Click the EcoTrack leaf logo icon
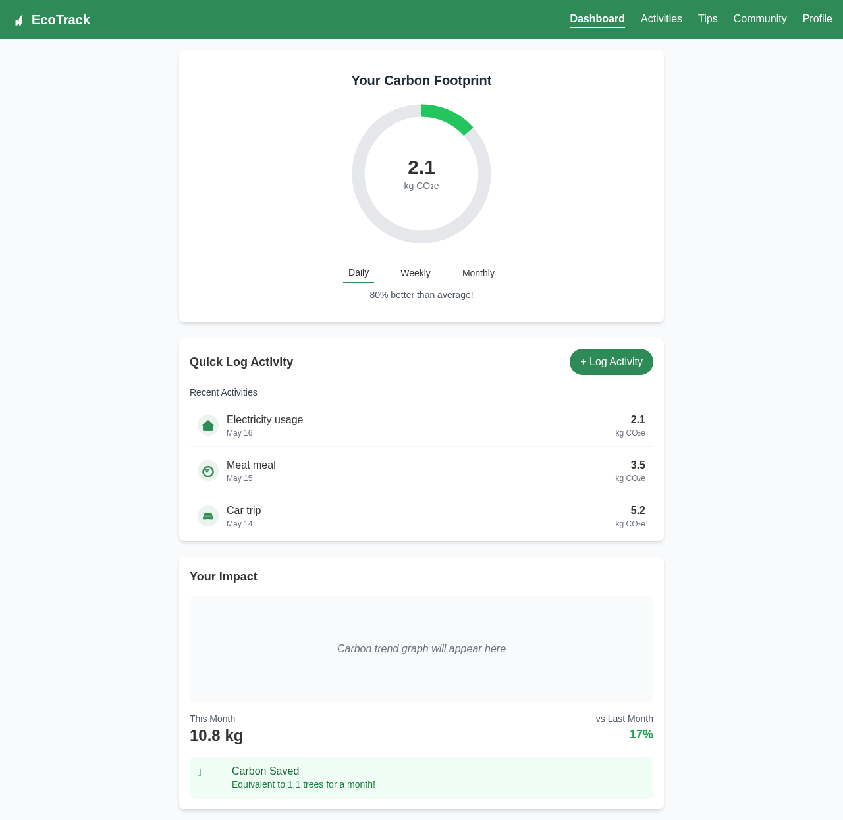 (x=19, y=20)
